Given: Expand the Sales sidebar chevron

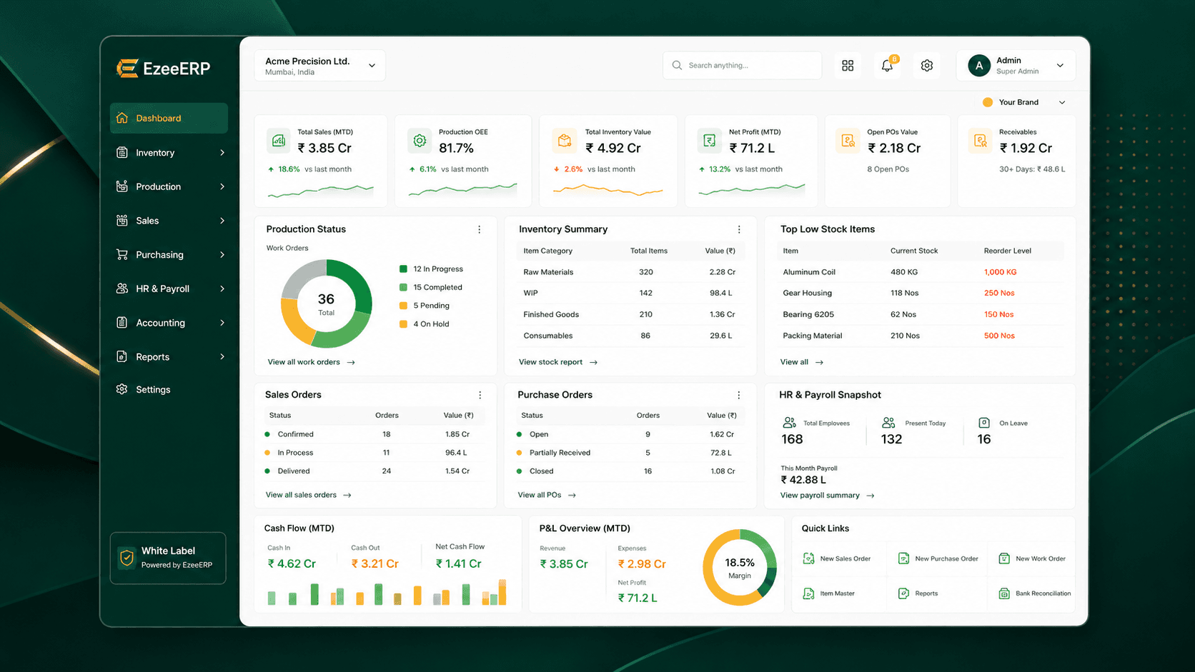Looking at the screenshot, I should [x=222, y=221].
